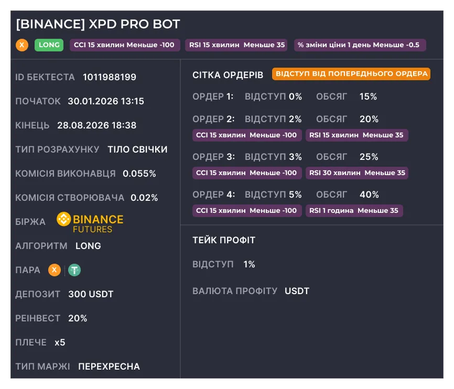Click Ордер 3 offset 3%
The width and height of the screenshot is (454, 389).
coord(295,157)
